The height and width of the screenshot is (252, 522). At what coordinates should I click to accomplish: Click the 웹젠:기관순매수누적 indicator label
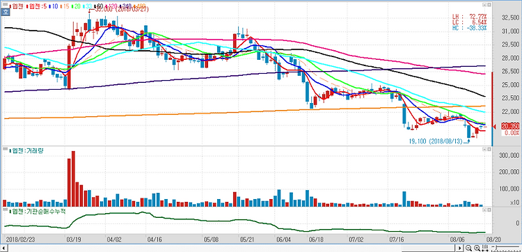point(38,211)
